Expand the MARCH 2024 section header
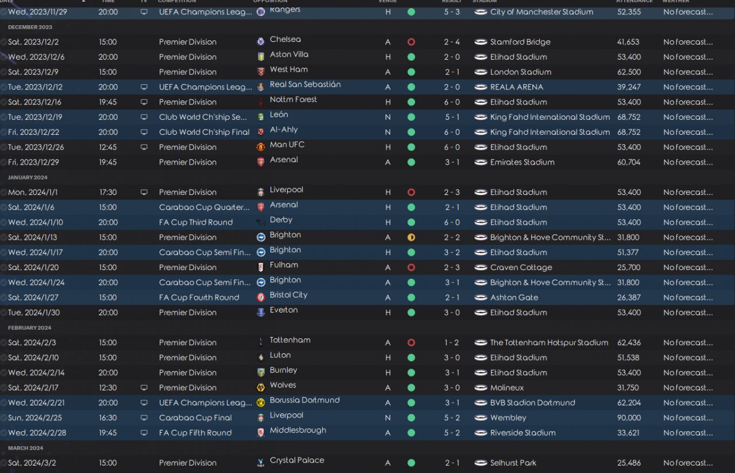This screenshot has height=473, width=735. pyautogui.click(x=25, y=448)
